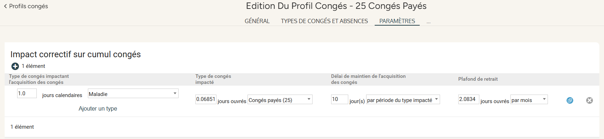Expand the par mois dropdown
This screenshot has width=604, height=139.
[529, 100]
